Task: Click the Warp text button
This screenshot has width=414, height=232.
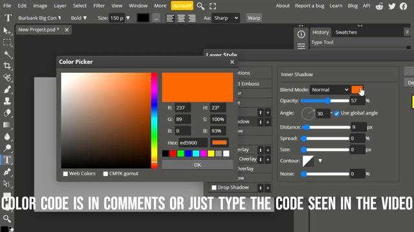Action: coord(254,18)
